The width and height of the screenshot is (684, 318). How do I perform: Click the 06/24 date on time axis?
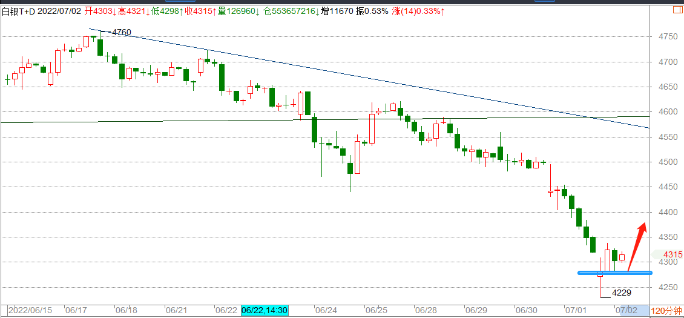coord(326,311)
